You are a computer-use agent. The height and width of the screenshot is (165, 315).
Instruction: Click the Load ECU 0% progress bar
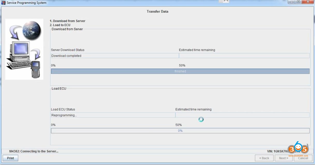pos(180,131)
